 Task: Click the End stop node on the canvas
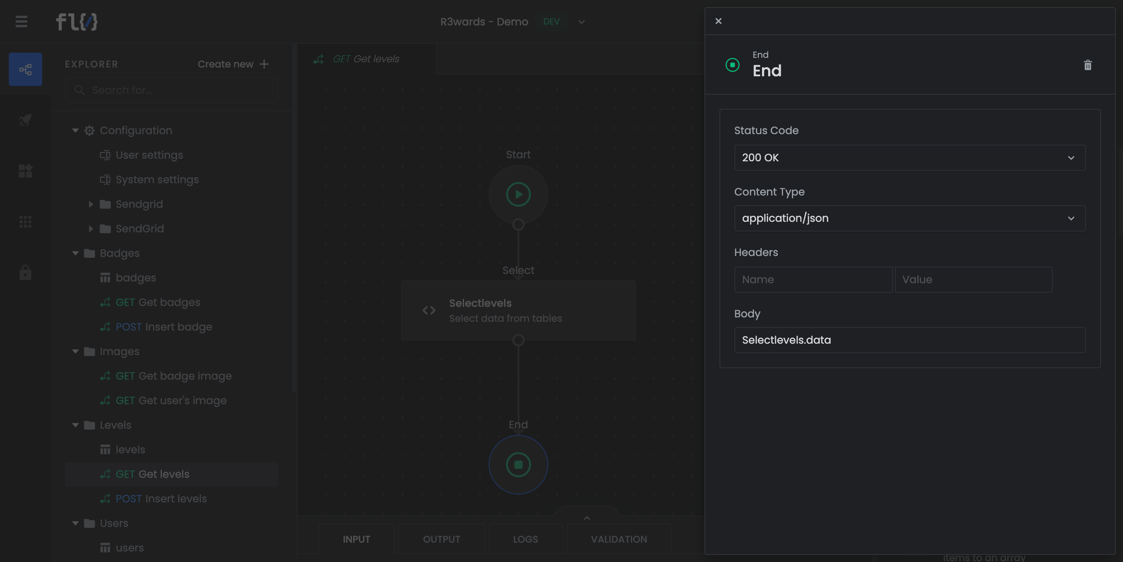coord(518,465)
